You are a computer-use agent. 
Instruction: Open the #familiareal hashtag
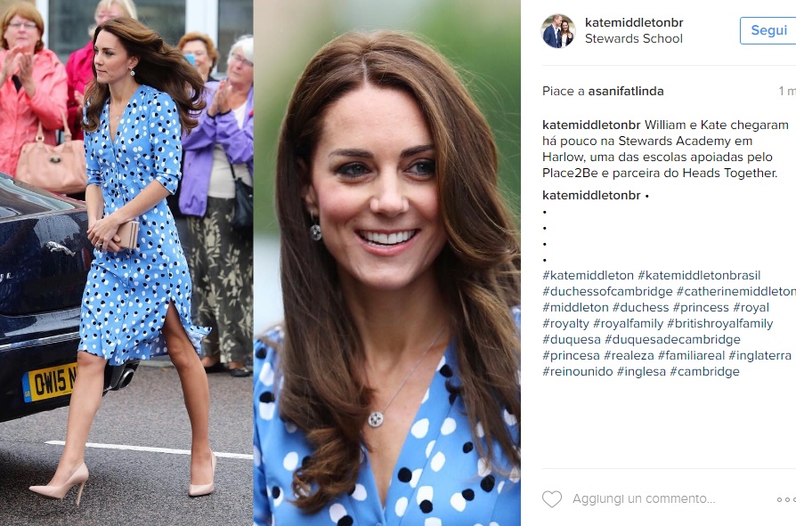691,356
